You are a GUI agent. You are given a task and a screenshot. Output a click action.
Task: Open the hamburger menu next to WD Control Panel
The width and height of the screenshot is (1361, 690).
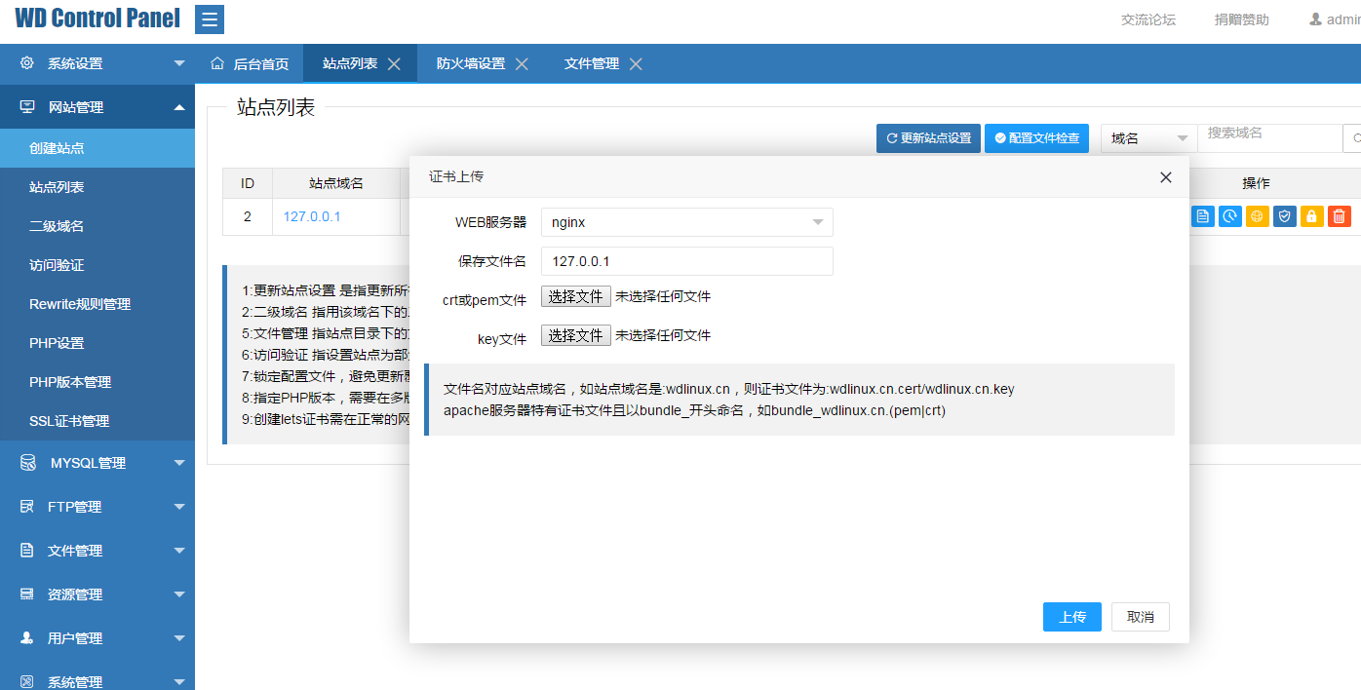point(209,19)
